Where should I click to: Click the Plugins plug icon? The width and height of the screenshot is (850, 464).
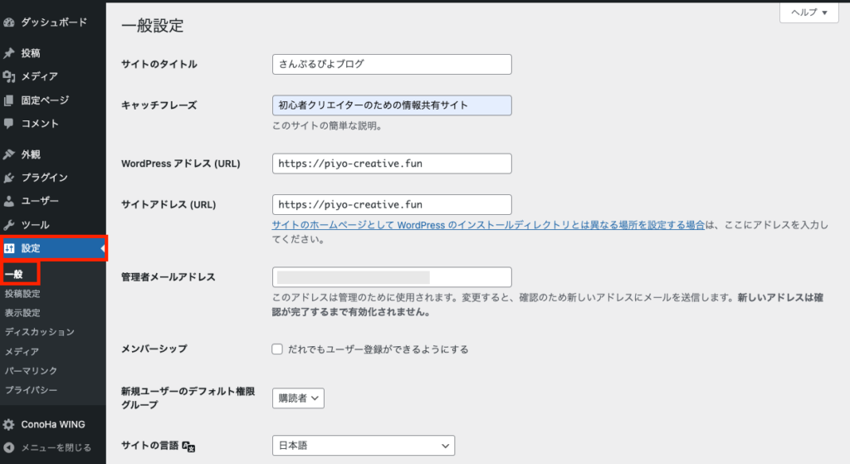click(9, 178)
